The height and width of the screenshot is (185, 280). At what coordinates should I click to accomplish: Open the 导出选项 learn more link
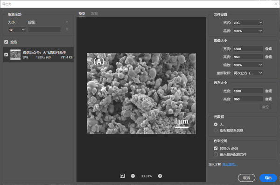tap(230, 165)
